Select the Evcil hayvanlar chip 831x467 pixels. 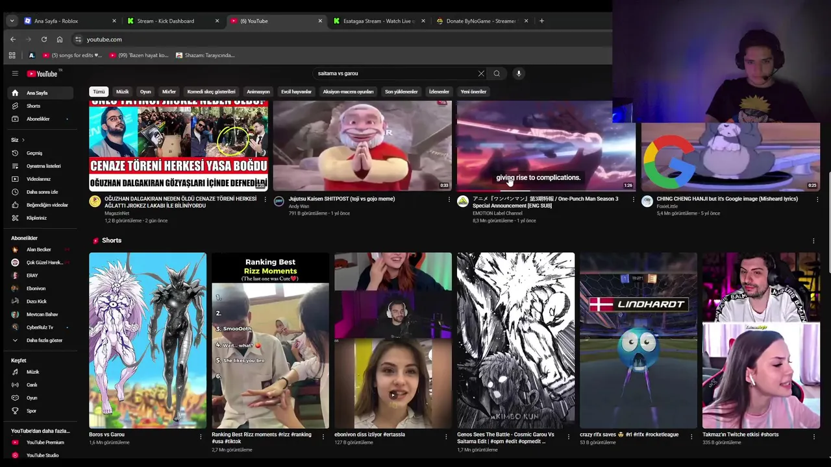point(296,91)
